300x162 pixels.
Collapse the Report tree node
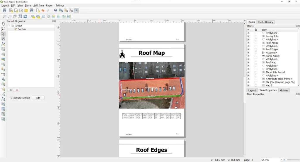point(9,26)
